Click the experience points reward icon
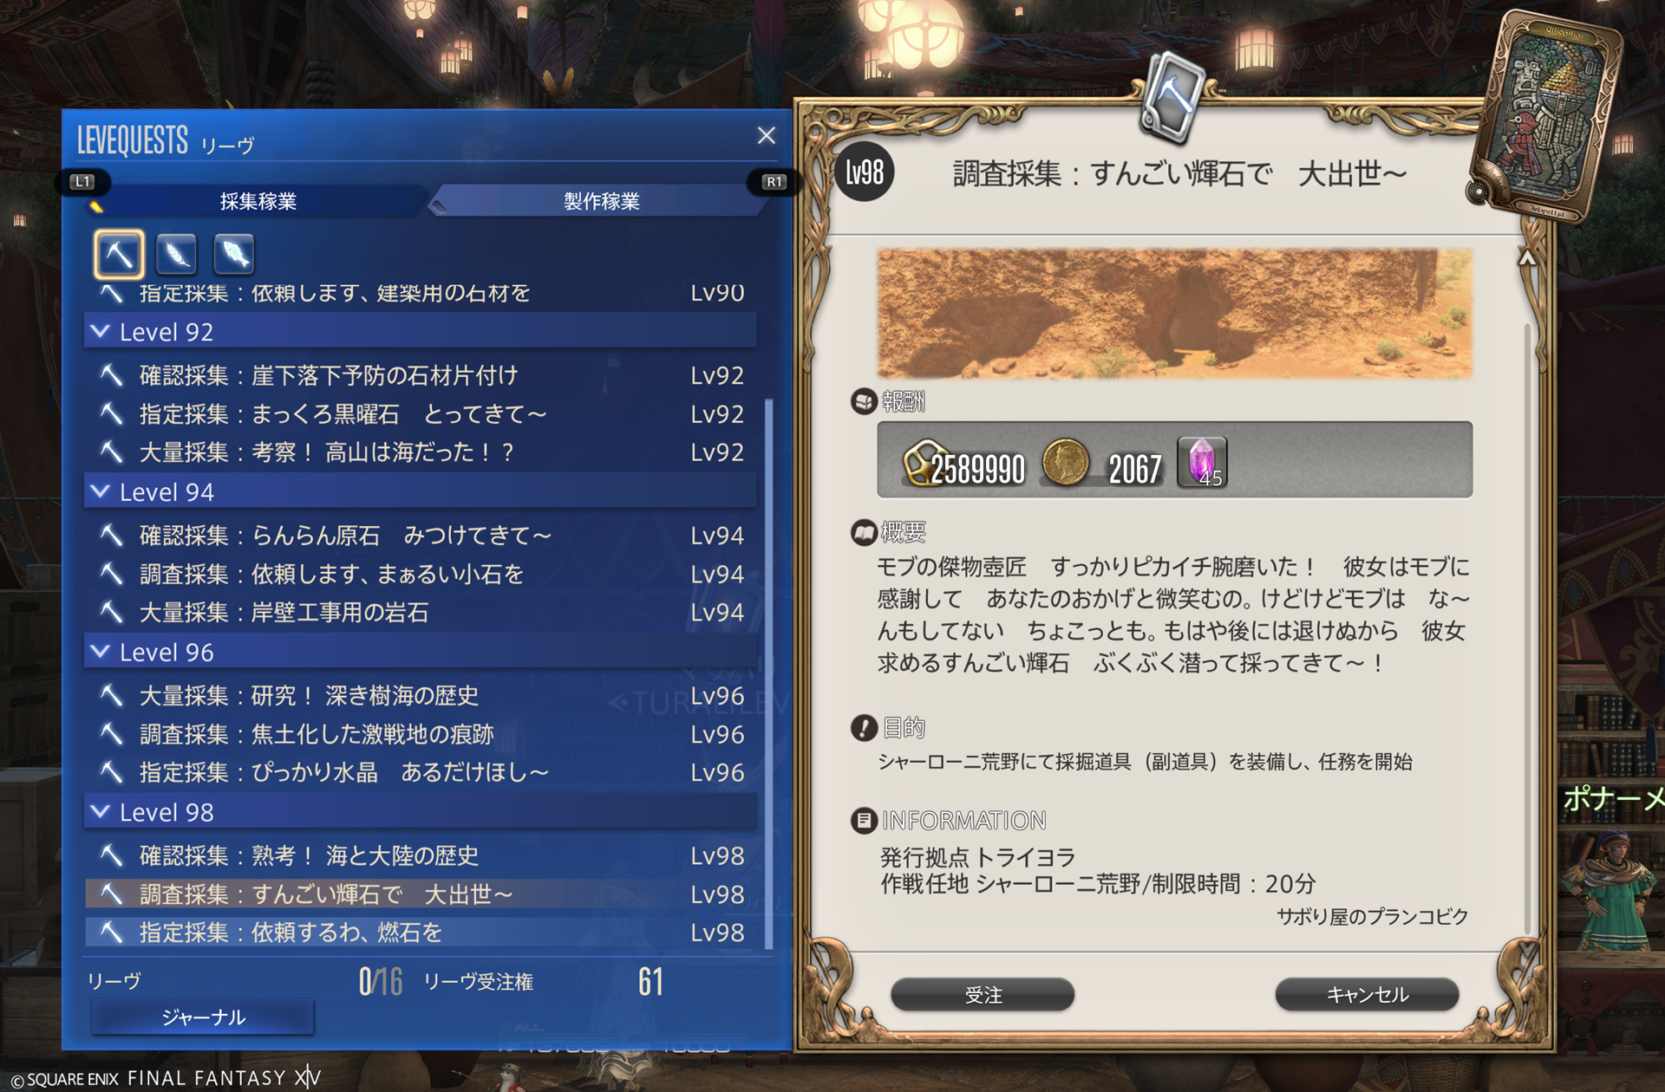This screenshot has width=1665, height=1092. tap(924, 462)
